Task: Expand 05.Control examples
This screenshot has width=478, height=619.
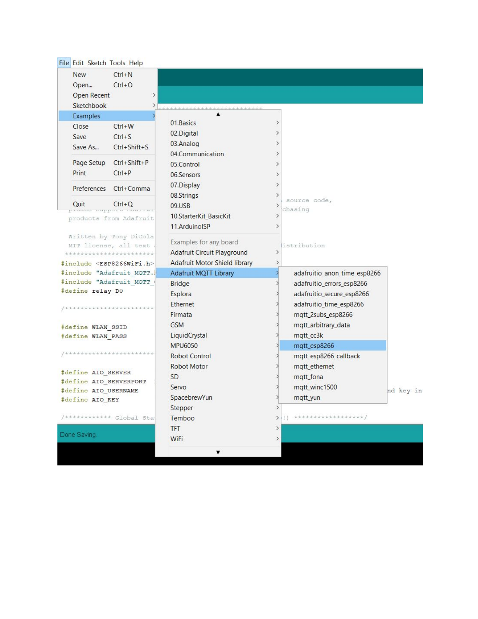Action: coord(218,164)
